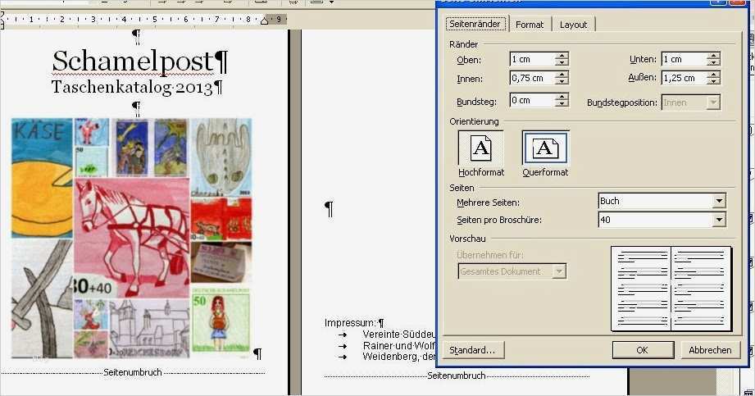Switch to the Seitenränder tab
The image size is (755, 396).
click(x=475, y=24)
